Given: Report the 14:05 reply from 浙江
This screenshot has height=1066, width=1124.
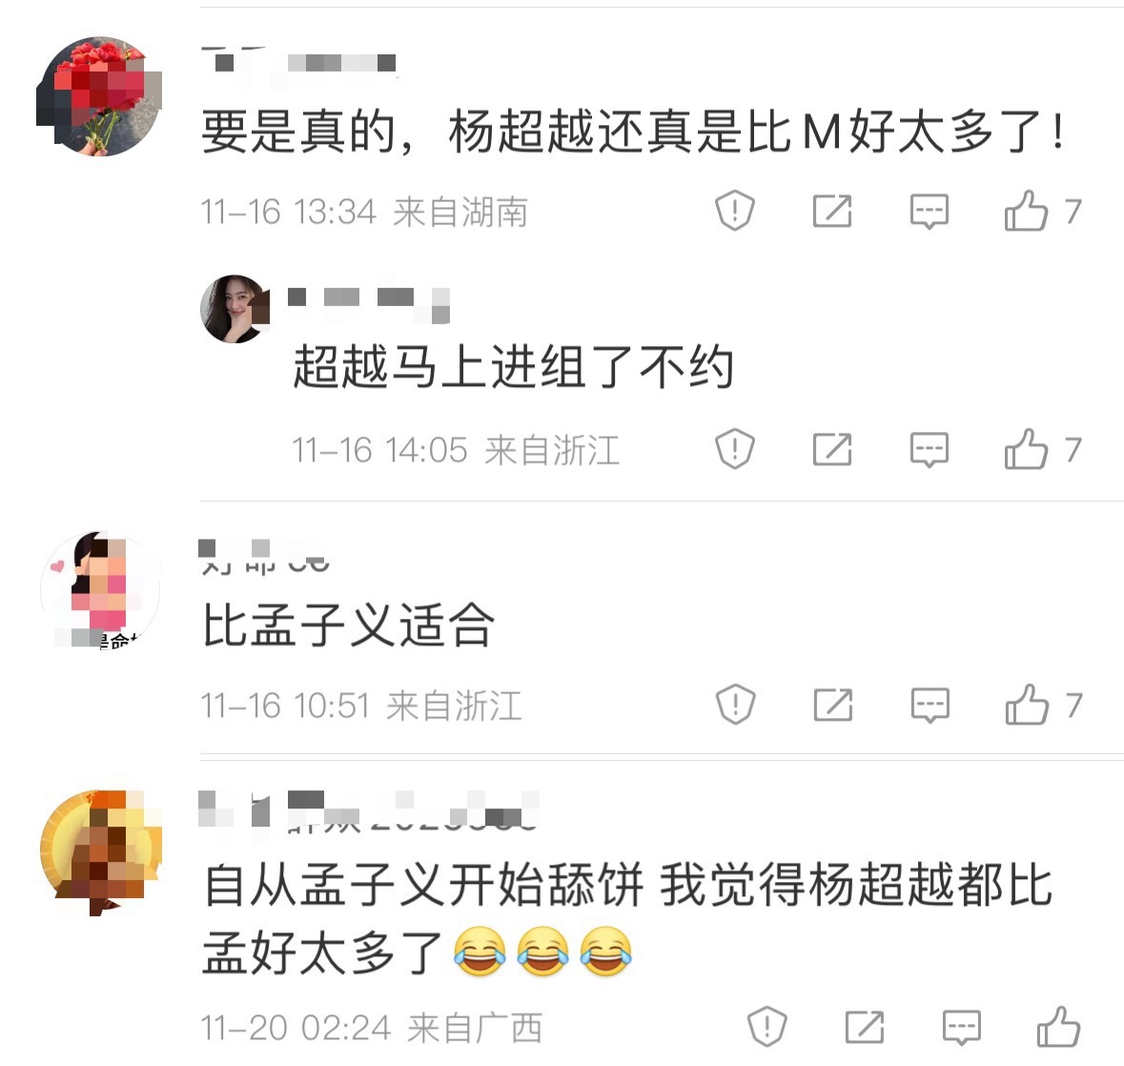Looking at the screenshot, I should 735,449.
